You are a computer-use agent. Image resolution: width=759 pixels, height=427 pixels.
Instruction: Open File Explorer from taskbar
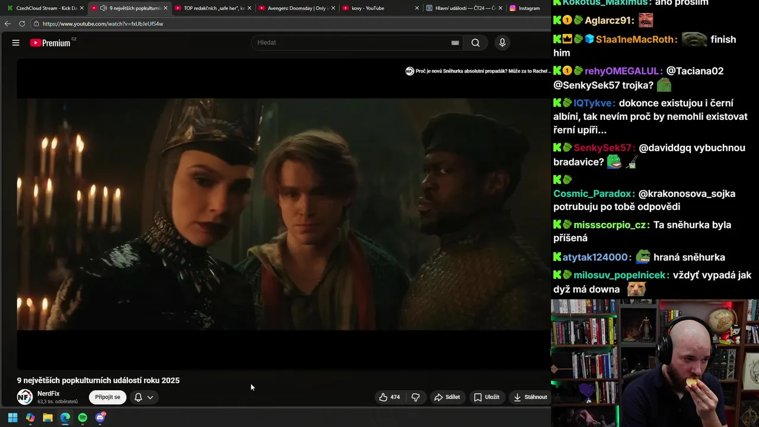pyautogui.click(x=47, y=418)
